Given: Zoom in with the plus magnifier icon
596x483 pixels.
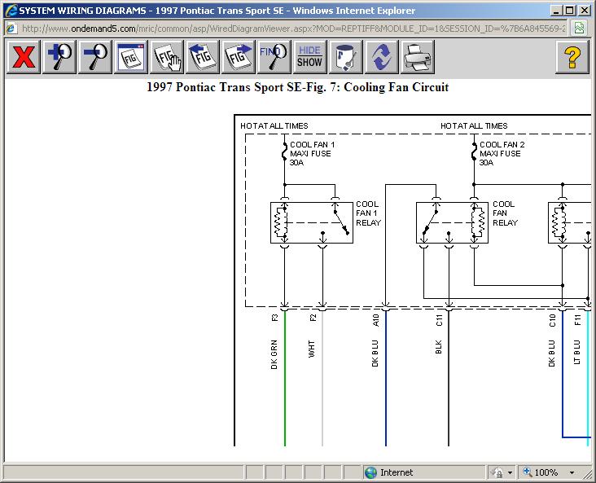Looking at the screenshot, I should click(59, 57).
